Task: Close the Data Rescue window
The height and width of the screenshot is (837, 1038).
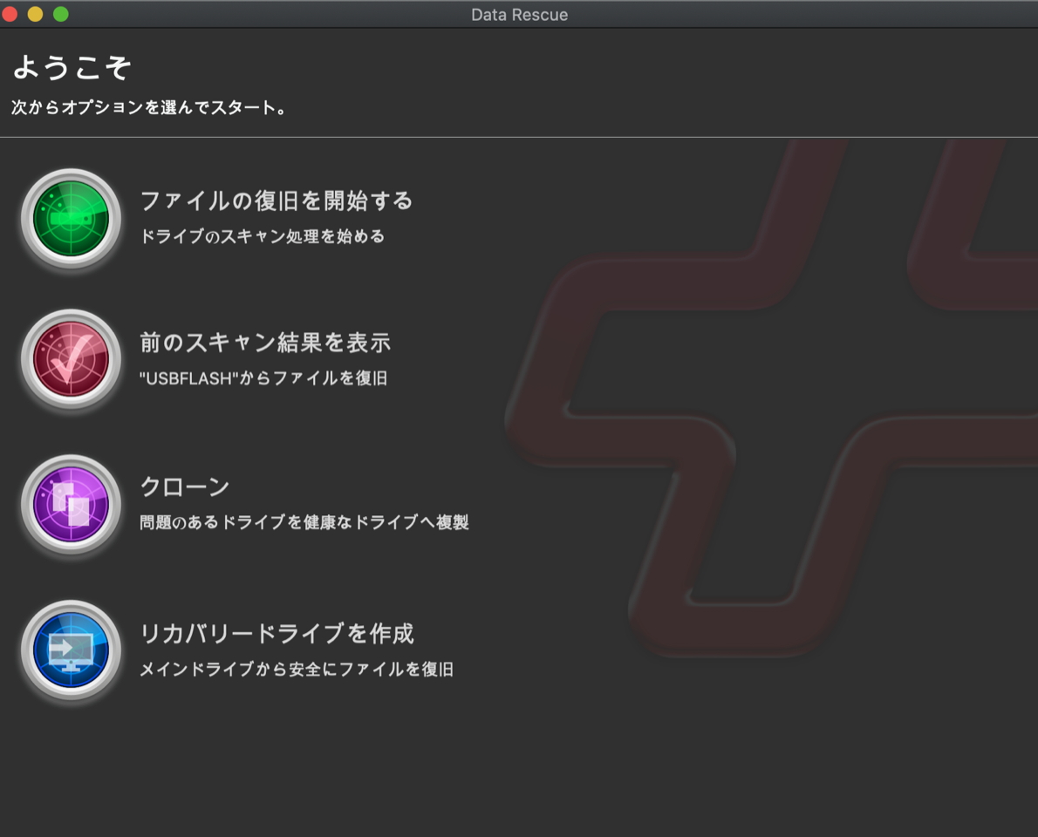Action: coord(10,14)
